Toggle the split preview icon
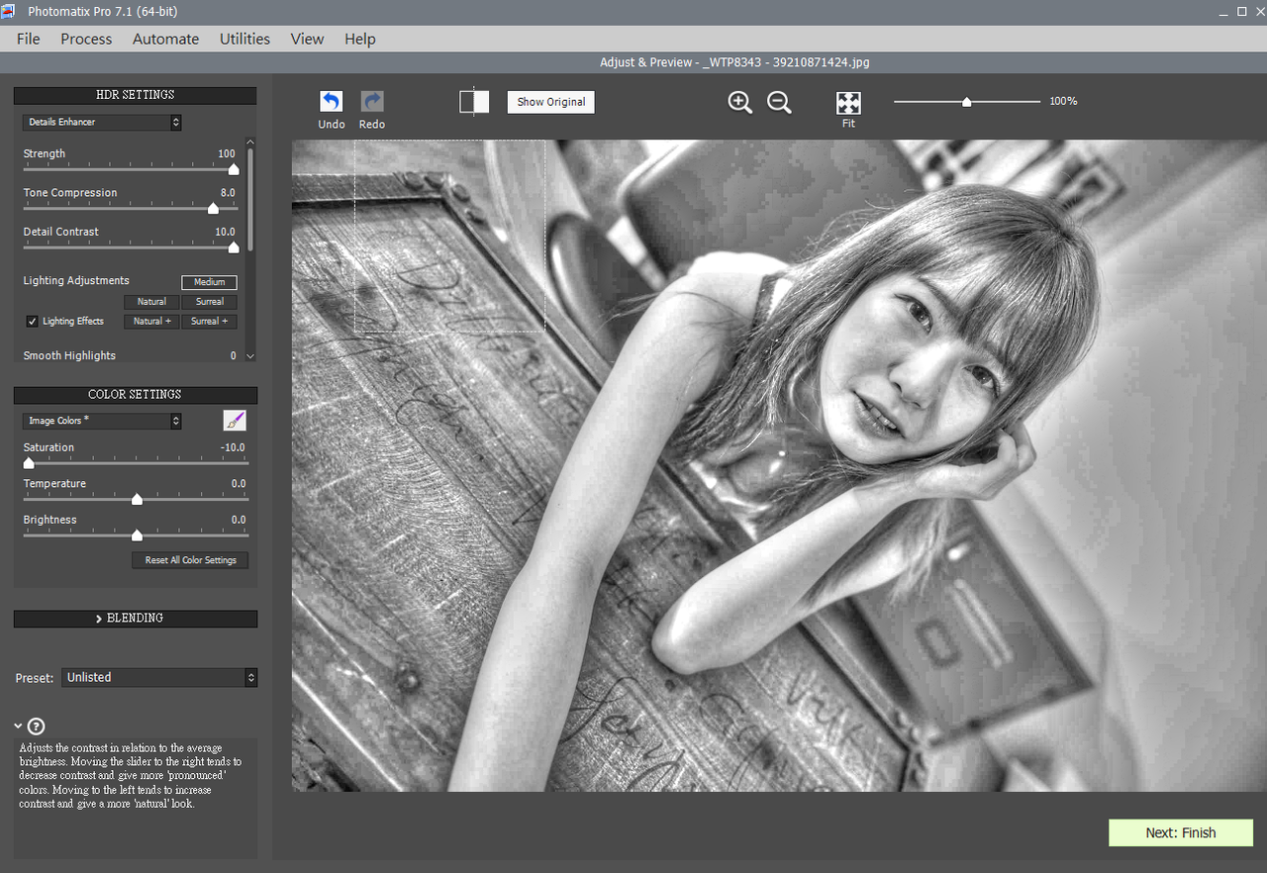 pyautogui.click(x=474, y=102)
